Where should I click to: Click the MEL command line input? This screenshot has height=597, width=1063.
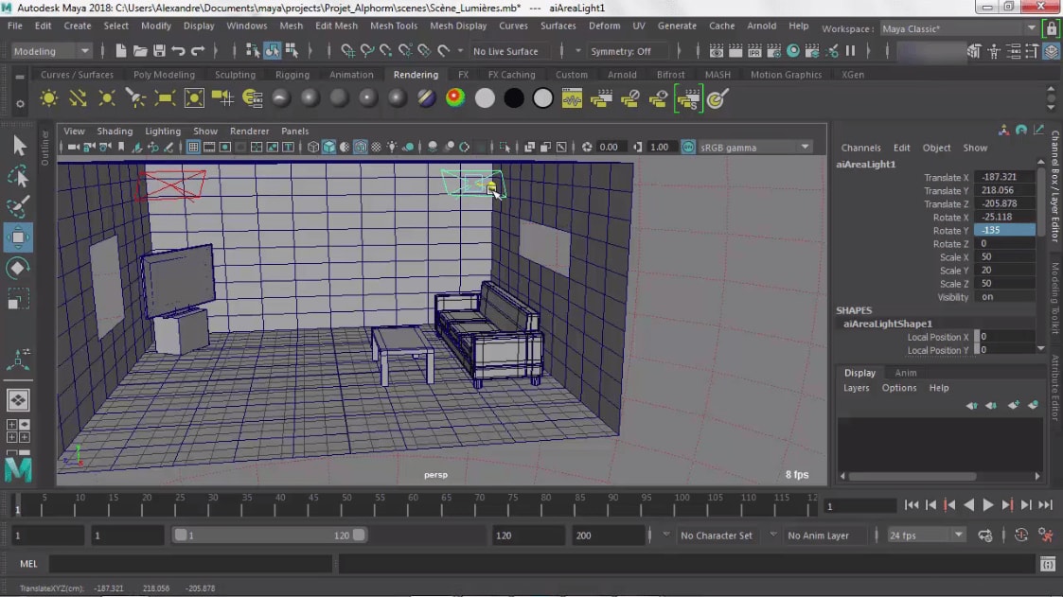[190, 564]
